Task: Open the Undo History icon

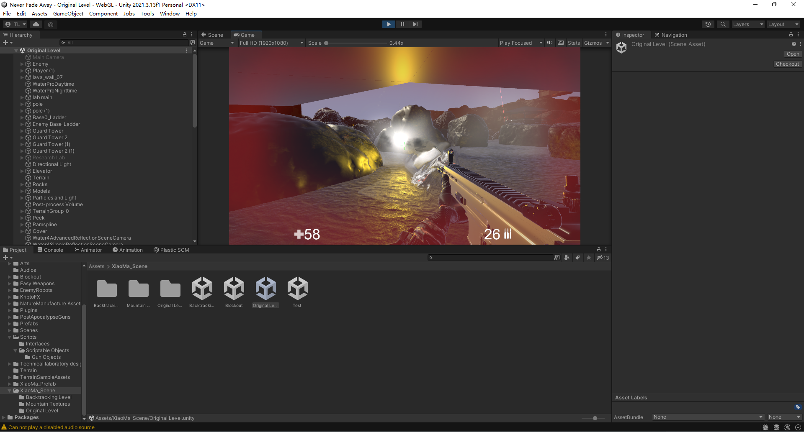Action: [x=708, y=24]
